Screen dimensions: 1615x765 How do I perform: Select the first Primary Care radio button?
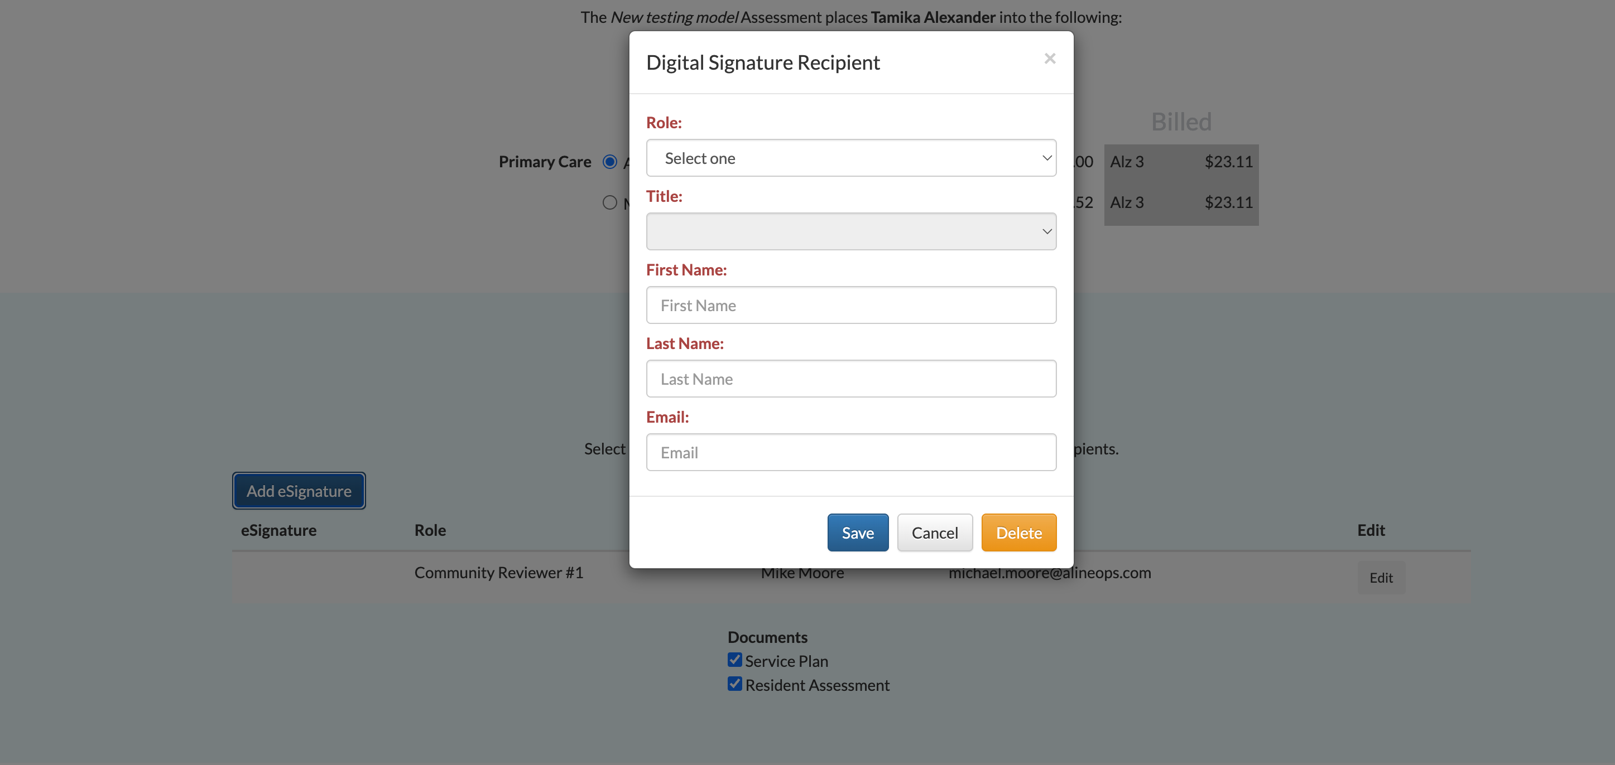point(609,162)
